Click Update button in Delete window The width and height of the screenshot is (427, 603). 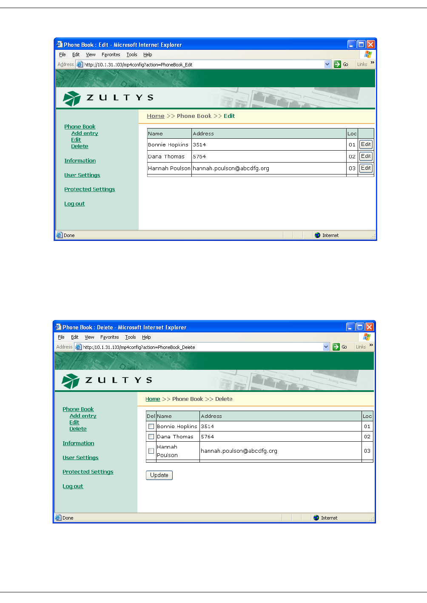[159, 475]
